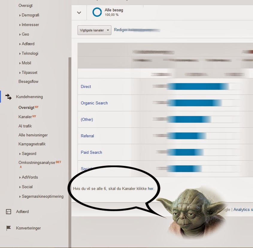The image size is (253, 248).
Task: Click the Adfærd main section label
Action: 22,212
